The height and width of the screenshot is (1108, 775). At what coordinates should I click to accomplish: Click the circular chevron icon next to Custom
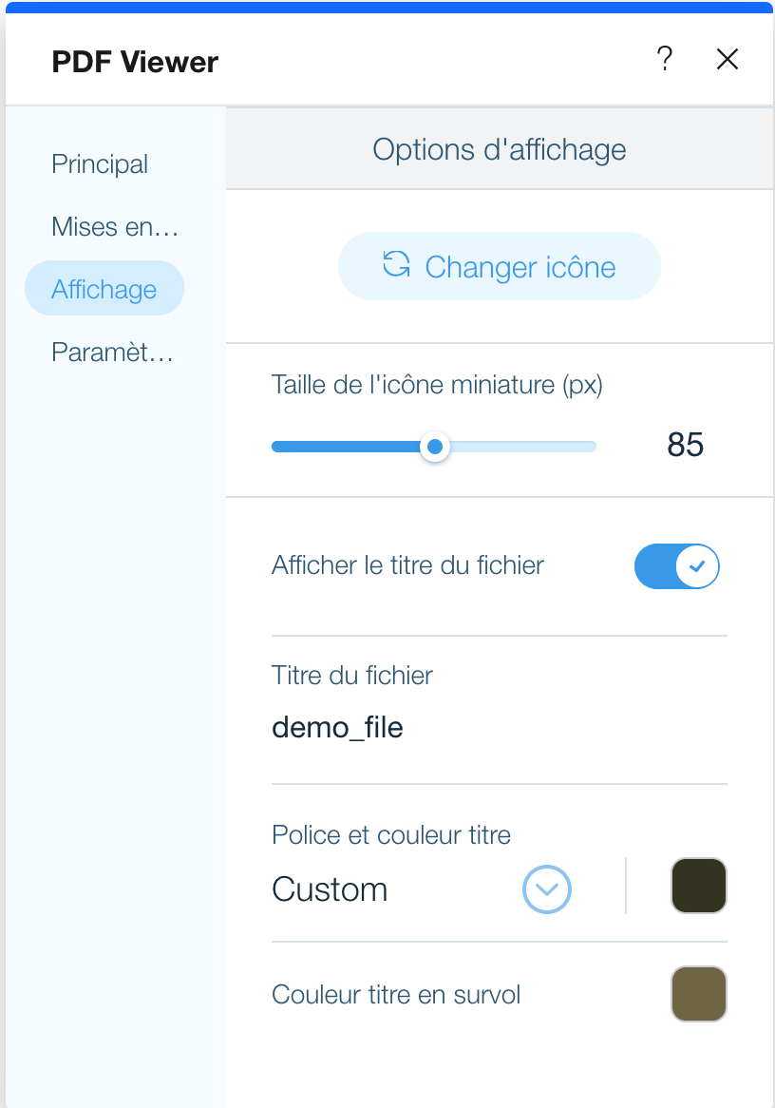[x=547, y=889]
